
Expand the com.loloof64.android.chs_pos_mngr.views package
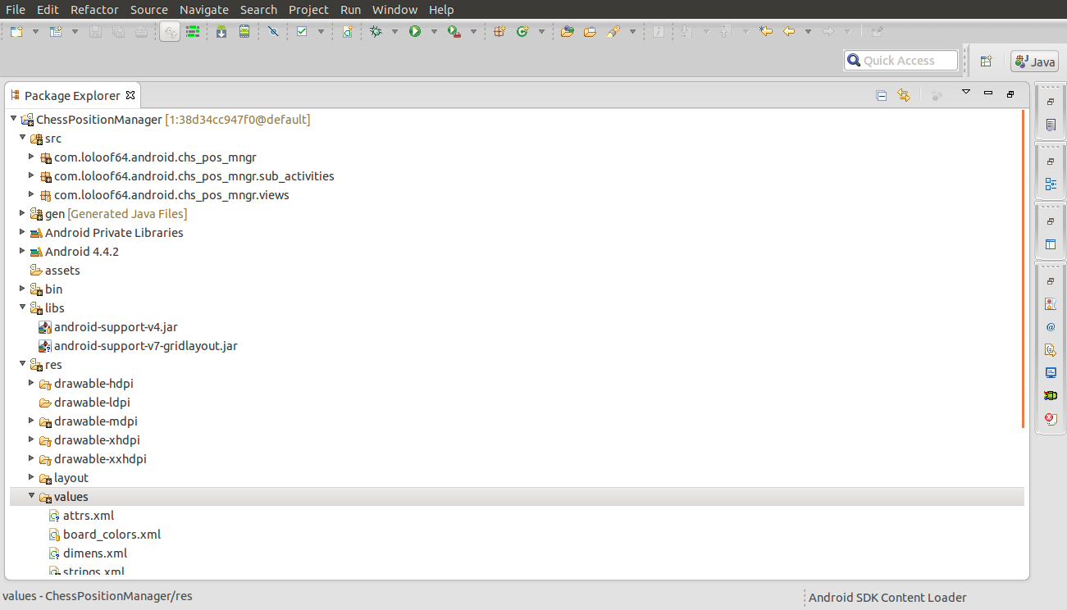click(x=32, y=194)
